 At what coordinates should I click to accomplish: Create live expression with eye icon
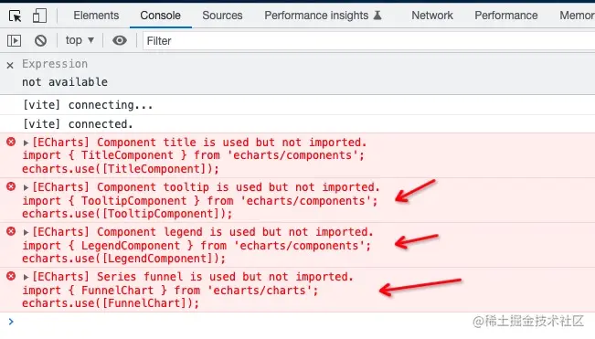(x=120, y=40)
